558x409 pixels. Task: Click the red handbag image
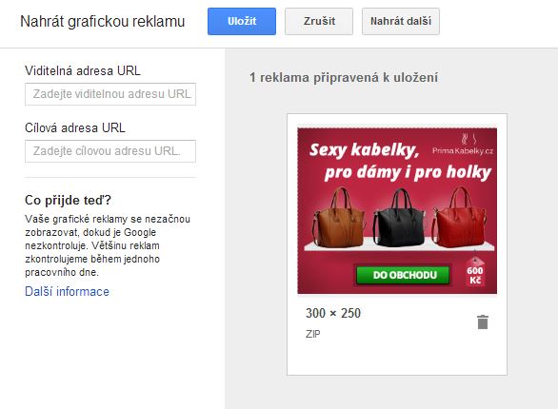click(459, 218)
